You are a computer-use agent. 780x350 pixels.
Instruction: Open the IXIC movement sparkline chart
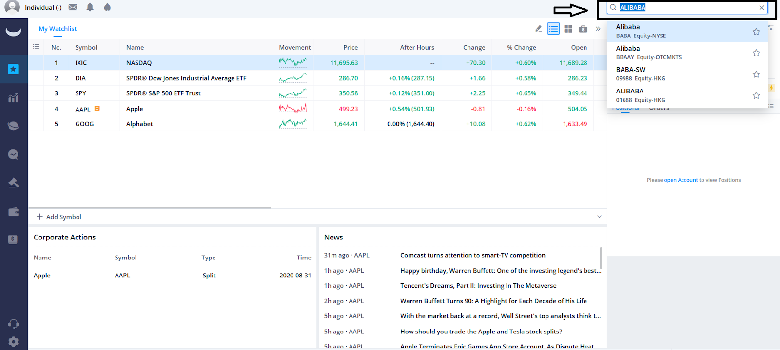tap(292, 62)
